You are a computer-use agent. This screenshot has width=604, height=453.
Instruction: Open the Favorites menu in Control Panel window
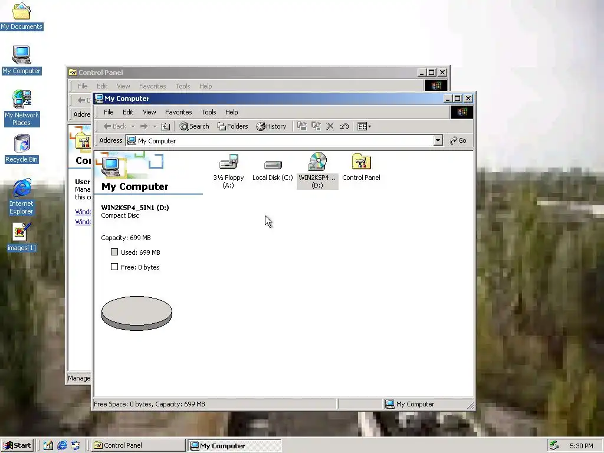(x=153, y=86)
